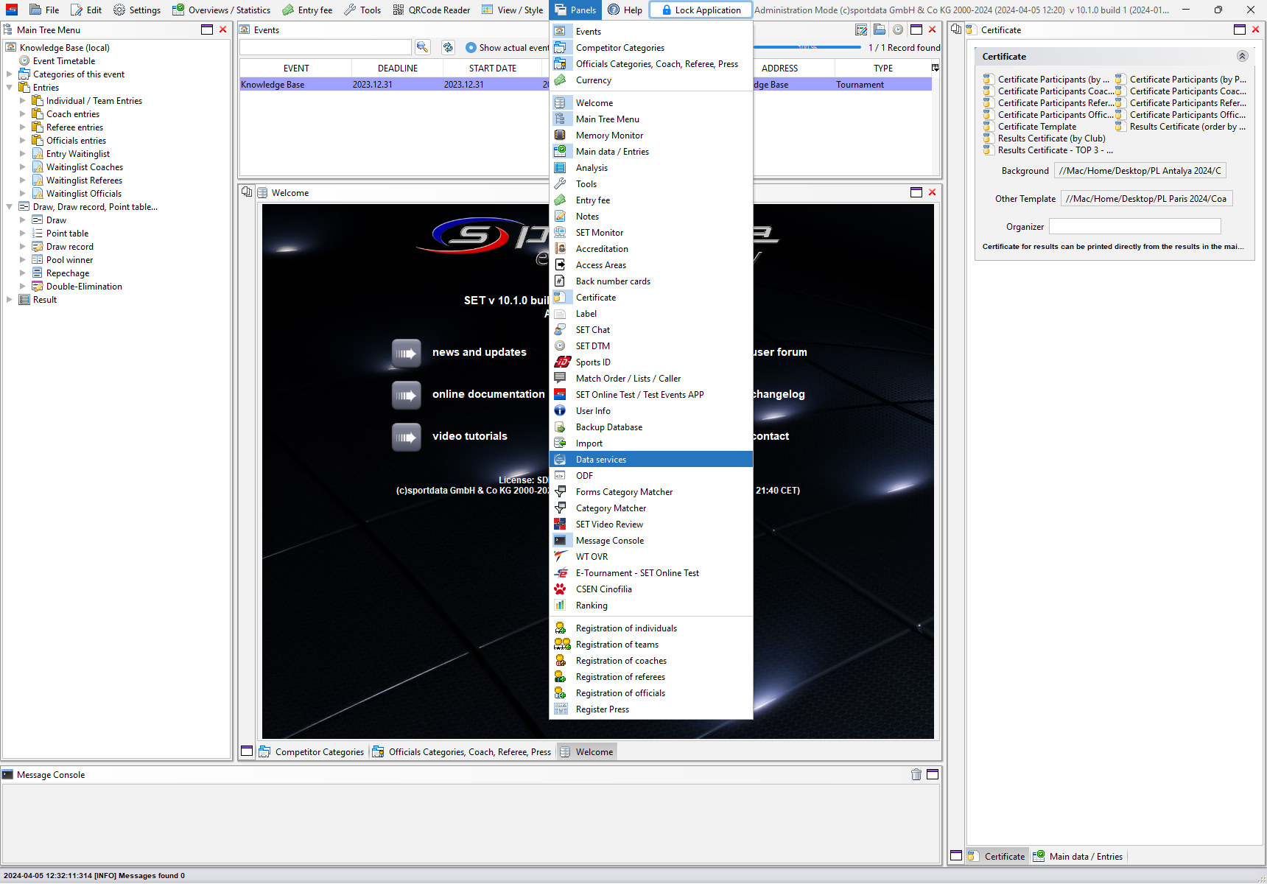Expand the Coach entries node
This screenshot has width=1267, height=884.
pos(22,114)
